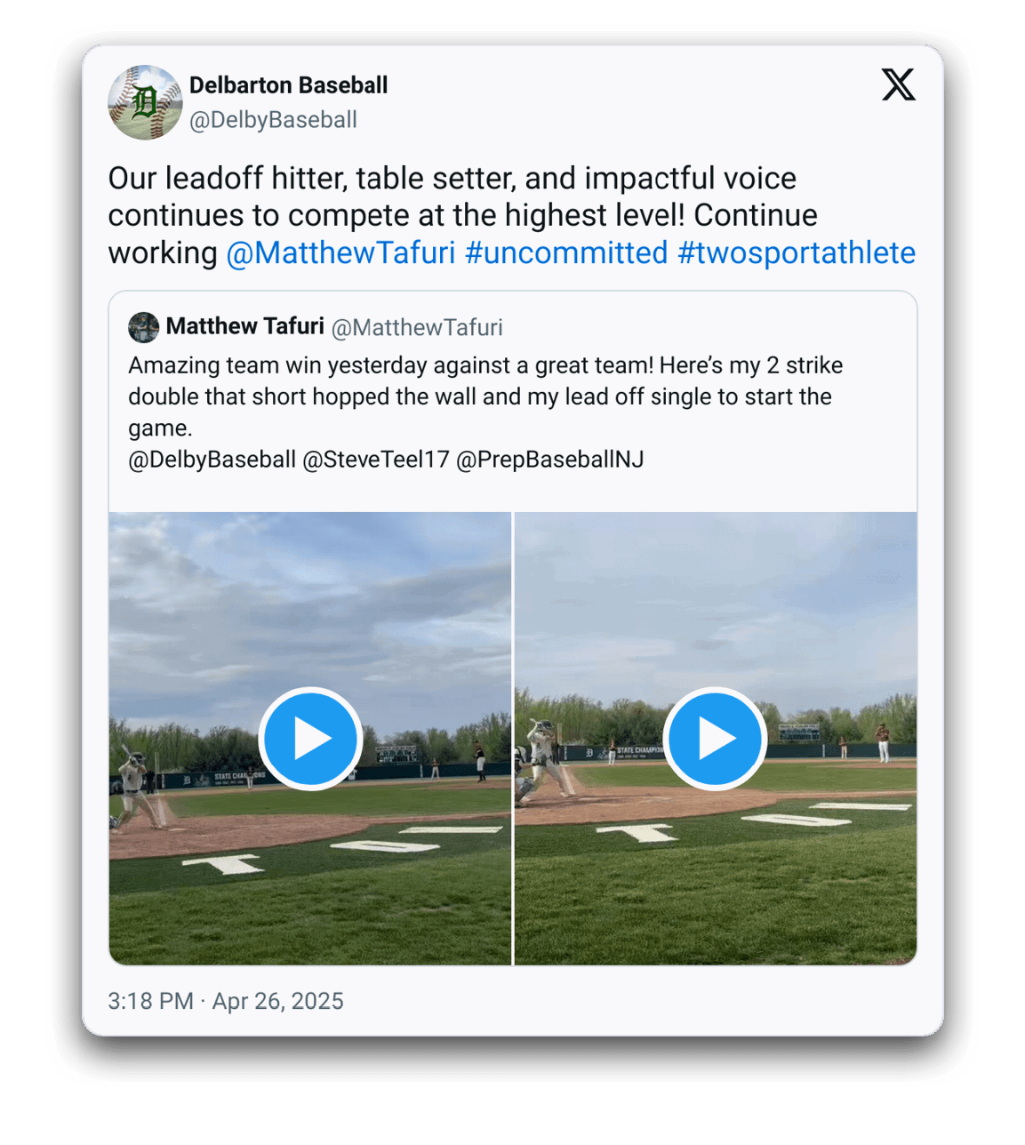Image resolution: width=1025 pixels, height=1145 pixels.
Task: Click the @PrepBaseballNJ mention in the quoted tweet
Action: click(x=549, y=460)
